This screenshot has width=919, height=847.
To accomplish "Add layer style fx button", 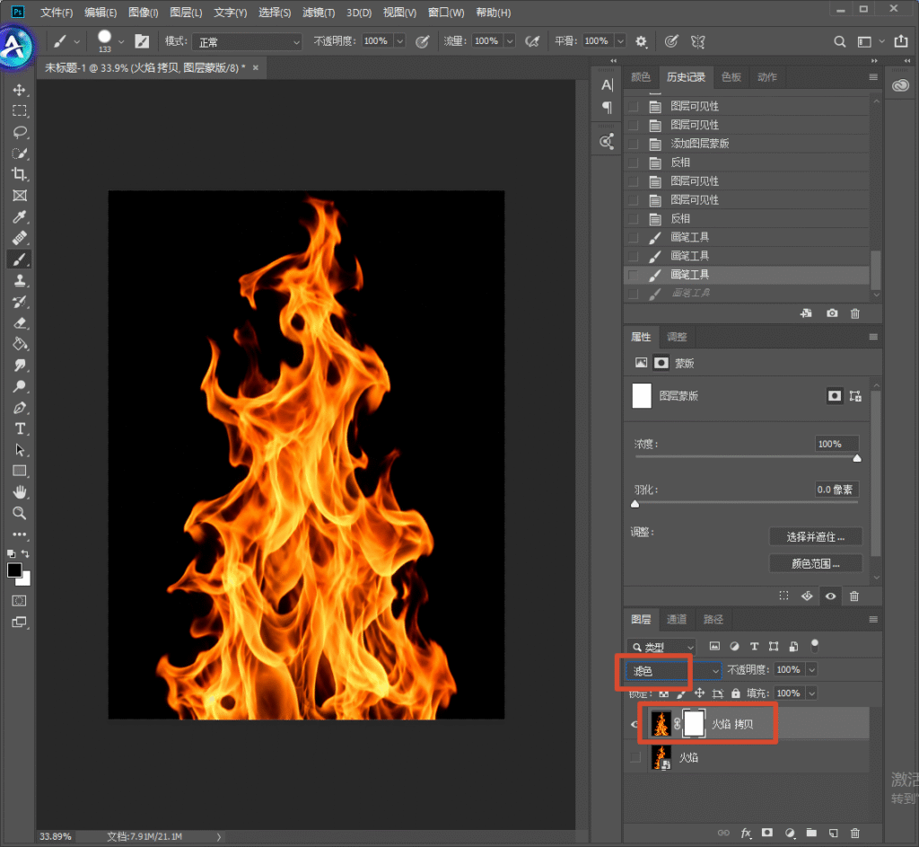I will (746, 833).
